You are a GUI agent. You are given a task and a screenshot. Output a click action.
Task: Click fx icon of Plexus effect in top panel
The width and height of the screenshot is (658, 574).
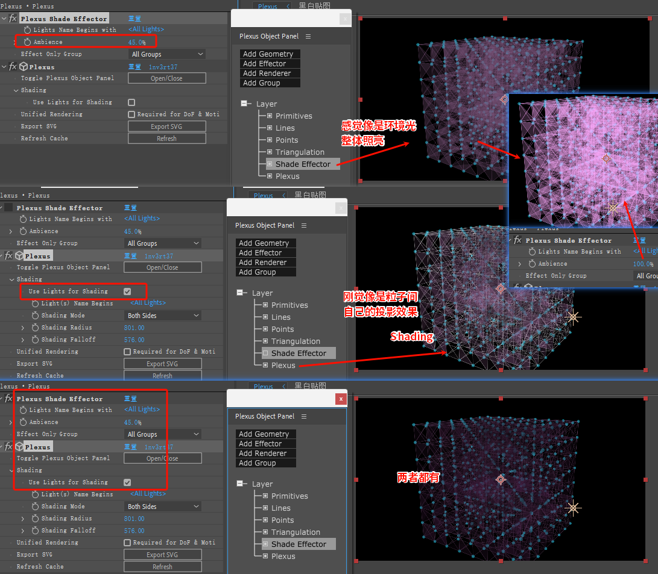point(13,67)
